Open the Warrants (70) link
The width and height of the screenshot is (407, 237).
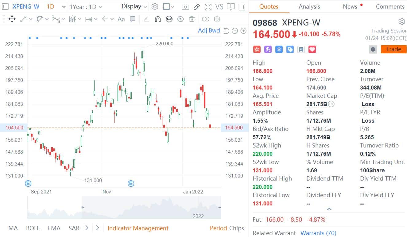[318, 233]
